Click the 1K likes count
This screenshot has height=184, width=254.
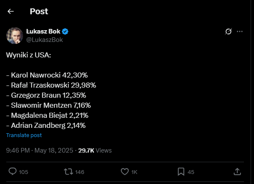pos(134,171)
